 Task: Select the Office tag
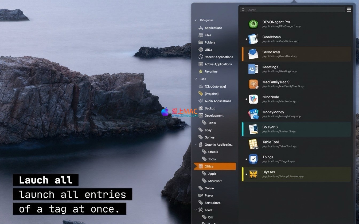tap(209, 166)
